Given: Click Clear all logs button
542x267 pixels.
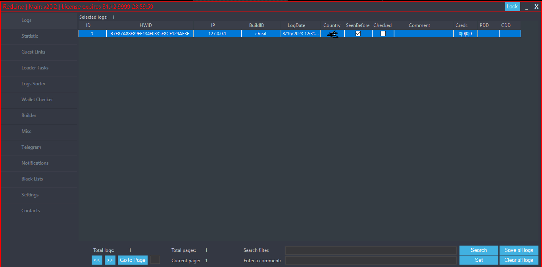Looking at the screenshot, I should (x=519, y=260).
